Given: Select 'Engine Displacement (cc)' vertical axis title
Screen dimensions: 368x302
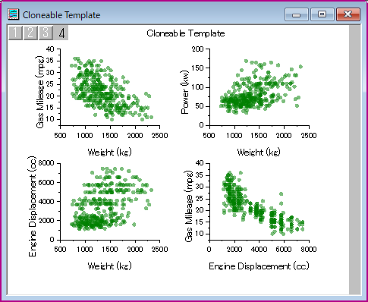Looking at the screenshot, I should tap(33, 206).
